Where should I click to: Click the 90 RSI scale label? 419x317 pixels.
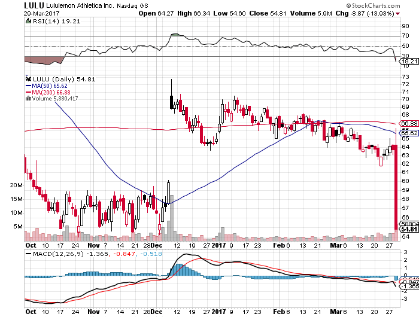[x=405, y=26]
